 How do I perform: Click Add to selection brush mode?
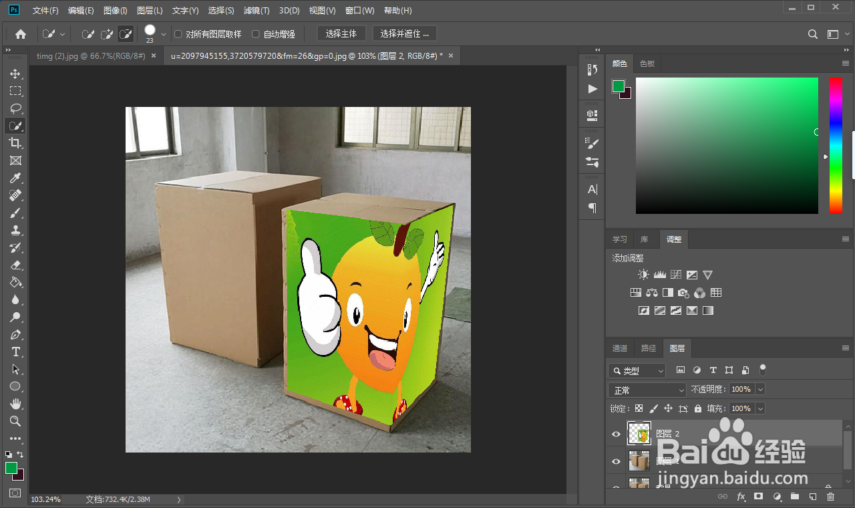click(x=107, y=33)
